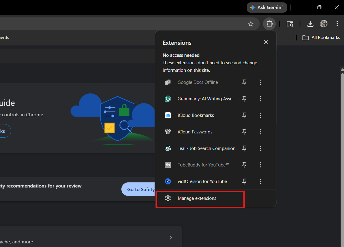Click the Google Docs Offline icon

coord(168,82)
